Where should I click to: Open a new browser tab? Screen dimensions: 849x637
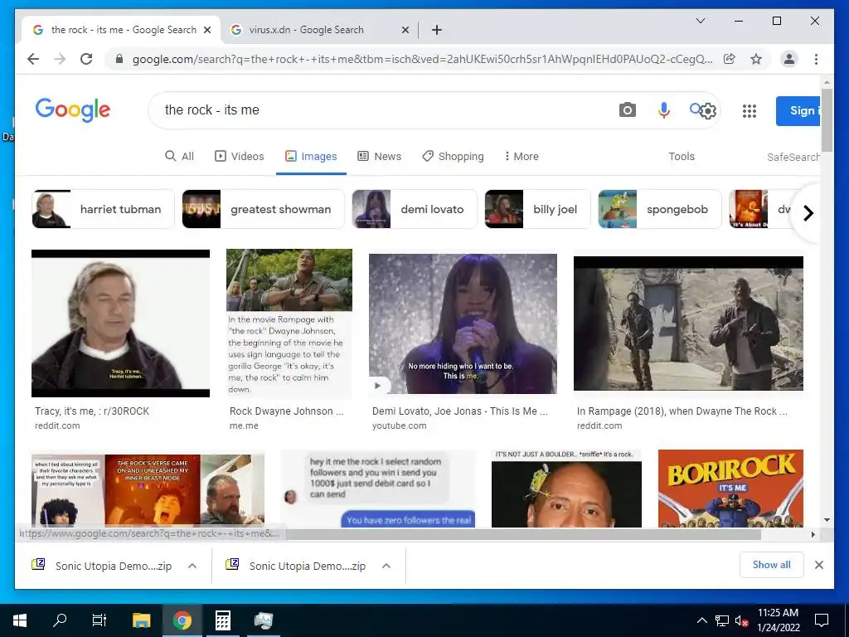click(436, 30)
